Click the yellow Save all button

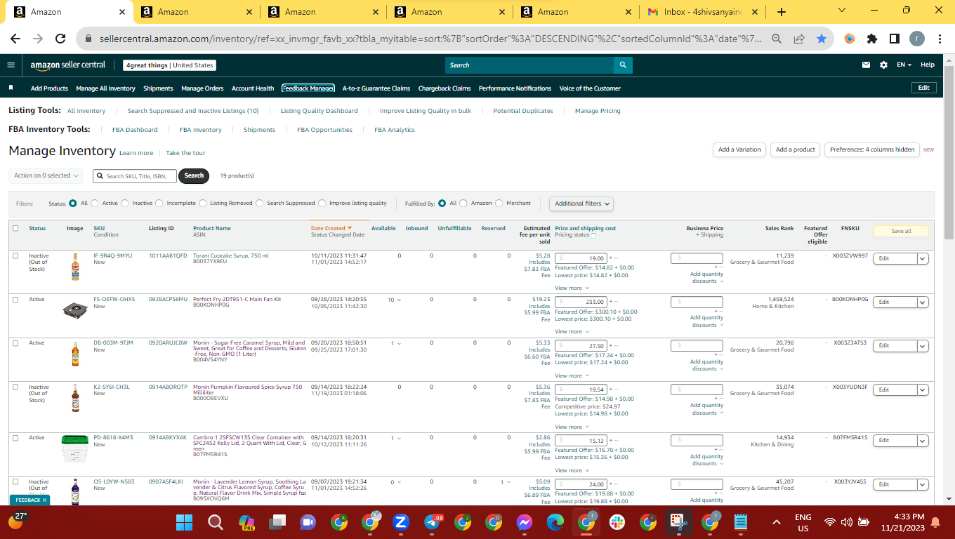coord(901,231)
